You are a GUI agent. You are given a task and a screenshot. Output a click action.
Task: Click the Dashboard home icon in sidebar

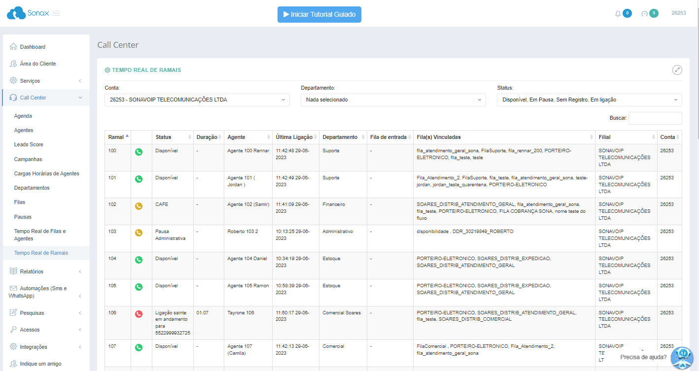tap(13, 47)
